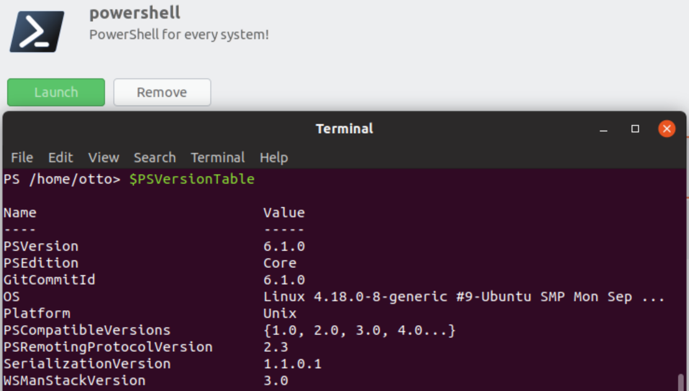Click the 'OS' row name

(x=11, y=297)
